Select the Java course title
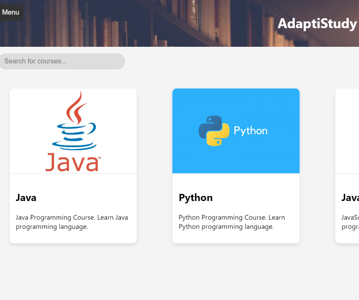 (26, 198)
